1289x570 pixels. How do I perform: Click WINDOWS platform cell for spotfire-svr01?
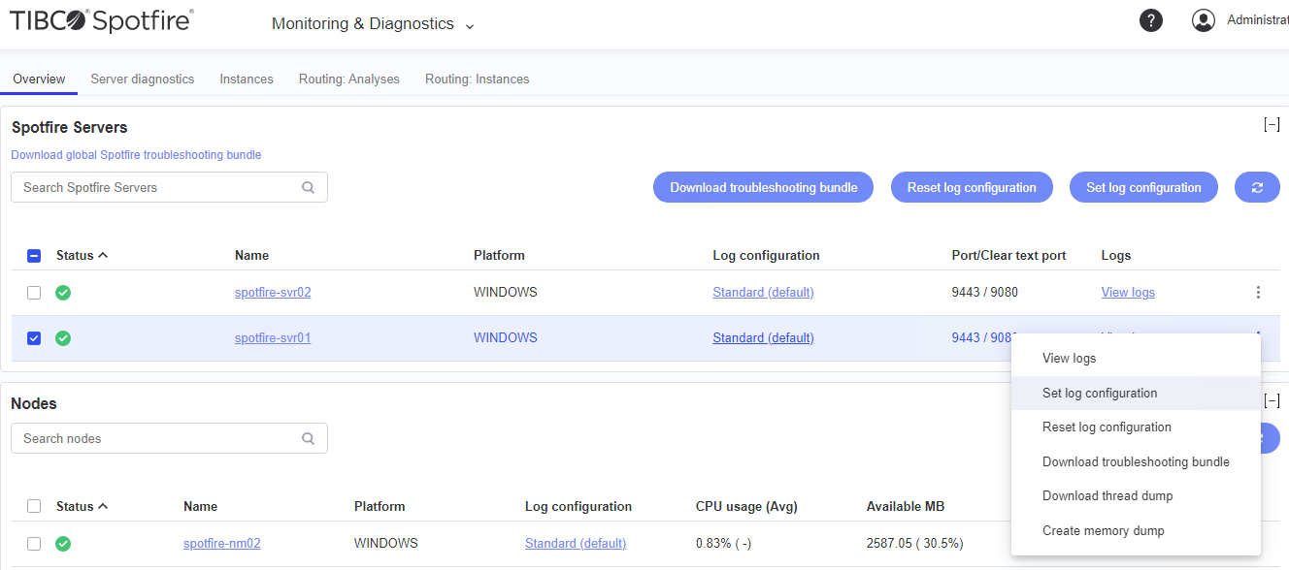point(505,338)
